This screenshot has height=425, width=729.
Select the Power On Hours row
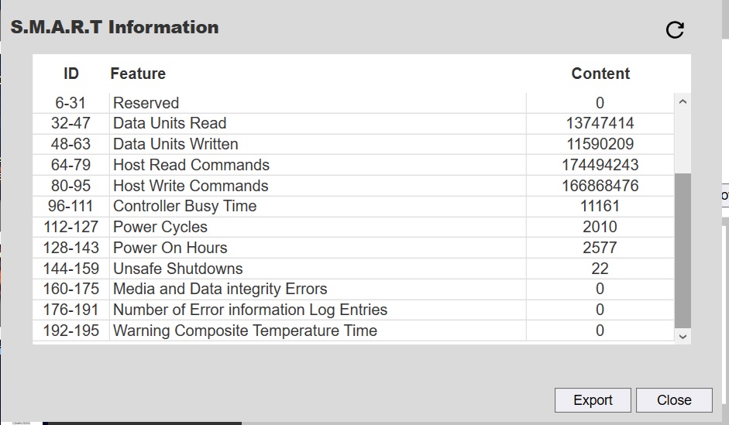coord(353,248)
